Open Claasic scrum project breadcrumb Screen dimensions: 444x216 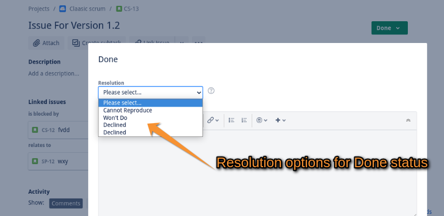coord(88,9)
